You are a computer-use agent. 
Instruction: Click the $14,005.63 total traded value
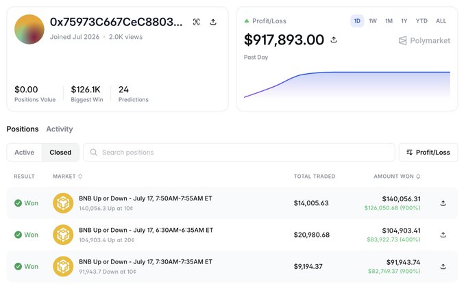[x=311, y=203]
